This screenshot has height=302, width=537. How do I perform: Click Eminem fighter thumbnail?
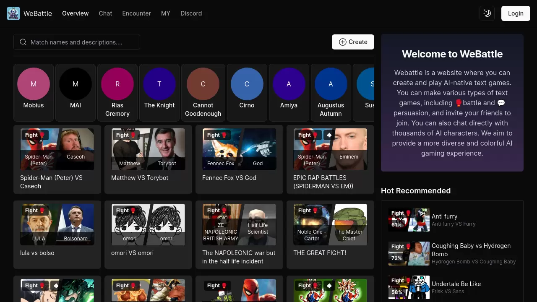pos(349,149)
